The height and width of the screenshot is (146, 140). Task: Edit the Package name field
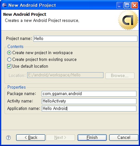89,94
